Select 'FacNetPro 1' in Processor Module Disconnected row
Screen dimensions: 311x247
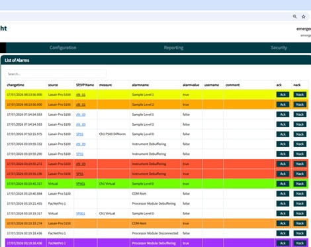(x=57, y=233)
